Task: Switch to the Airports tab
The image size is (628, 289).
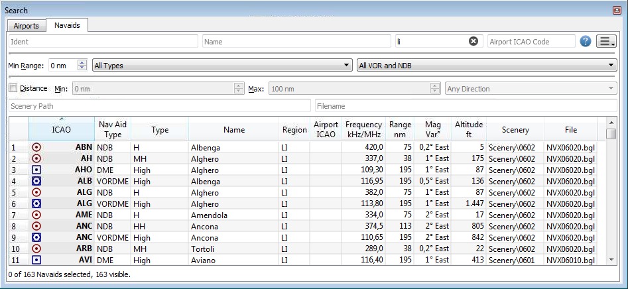Action: [26, 26]
